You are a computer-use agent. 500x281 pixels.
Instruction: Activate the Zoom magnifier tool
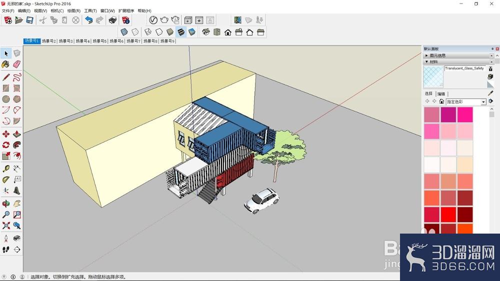coord(5,215)
